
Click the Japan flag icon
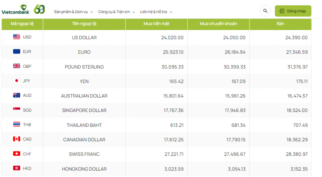[17, 81]
